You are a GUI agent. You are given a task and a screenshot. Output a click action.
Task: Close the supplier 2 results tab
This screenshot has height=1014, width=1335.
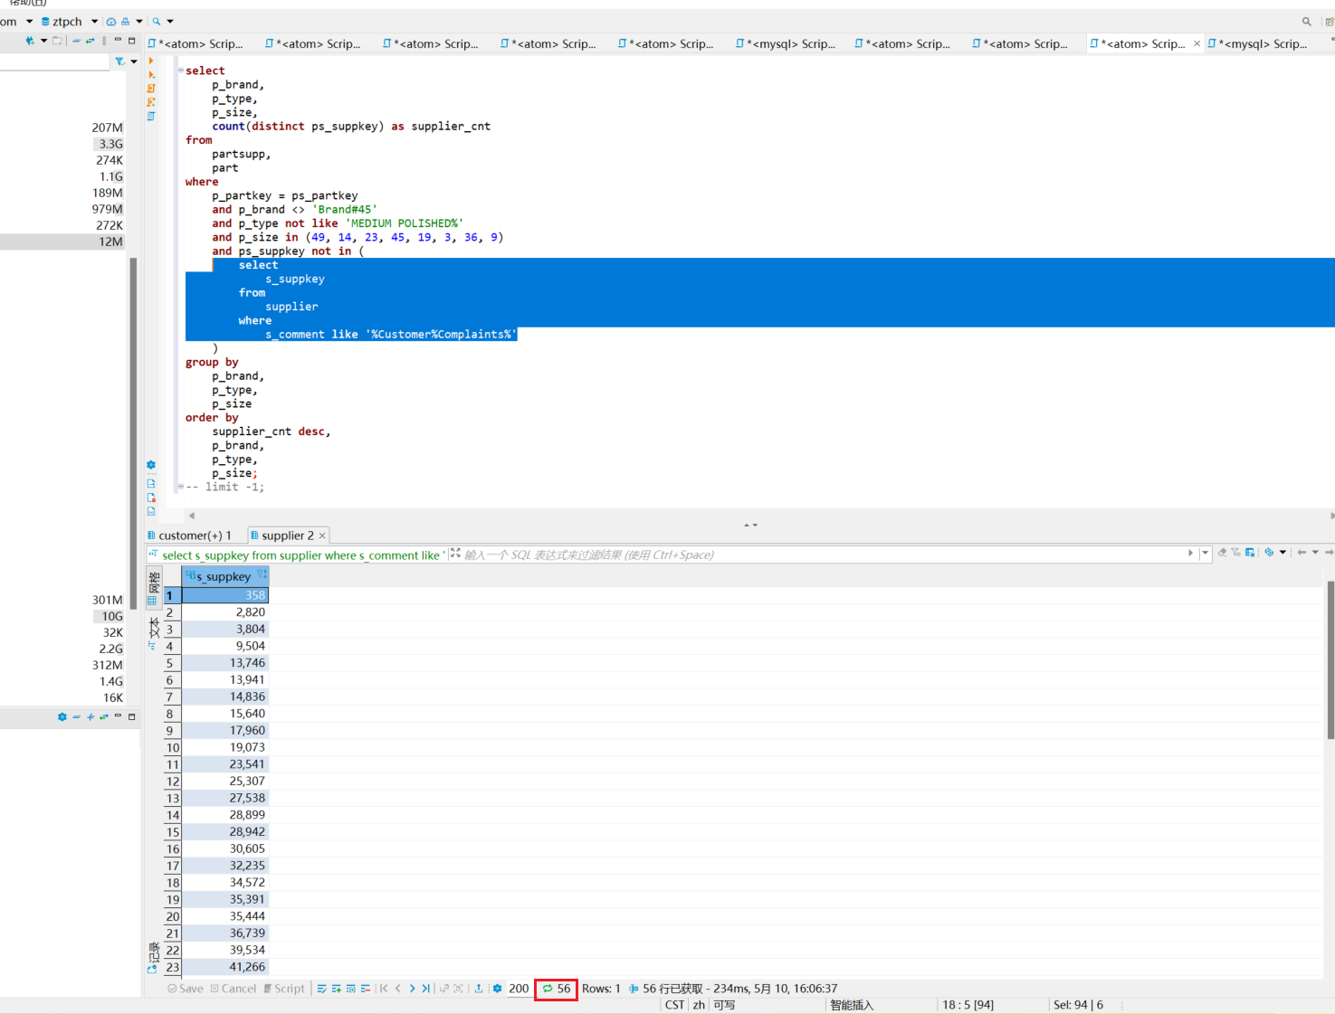tap(322, 535)
